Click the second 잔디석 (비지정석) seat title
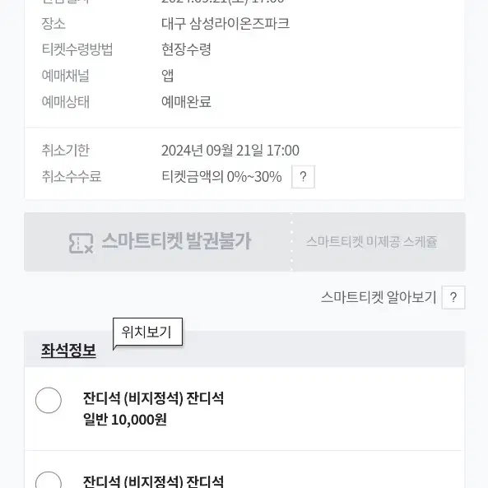Image resolution: width=488 pixels, height=488 pixels. pos(153,481)
